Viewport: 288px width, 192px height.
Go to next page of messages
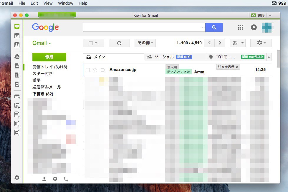(x=220, y=43)
